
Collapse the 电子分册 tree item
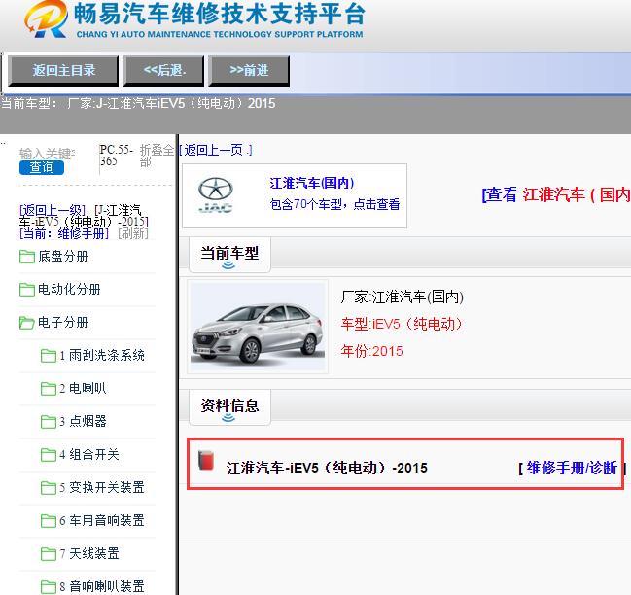pyautogui.click(x=63, y=323)
